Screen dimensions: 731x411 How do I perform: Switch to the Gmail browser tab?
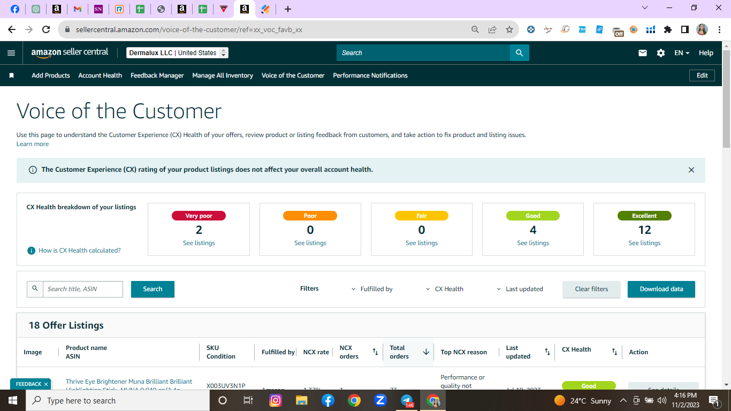[x=78, y=9]
